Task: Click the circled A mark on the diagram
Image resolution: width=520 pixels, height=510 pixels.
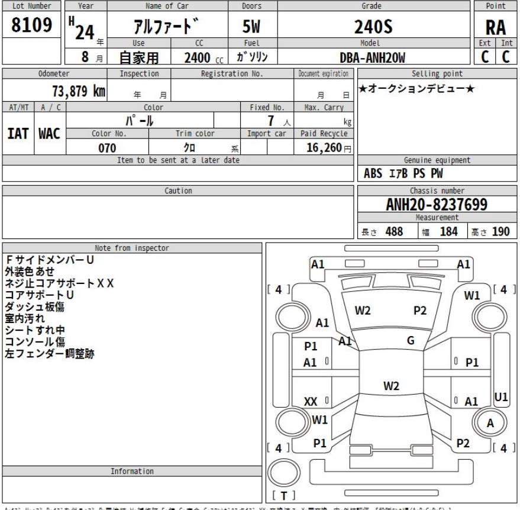Action: point(490,423)
